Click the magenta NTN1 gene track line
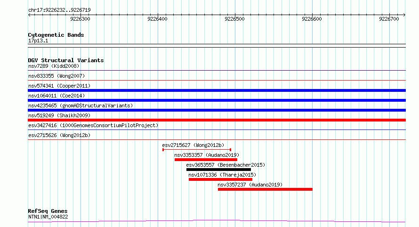The height and width of the screenshot is (227, 419). tap(217, 221)
